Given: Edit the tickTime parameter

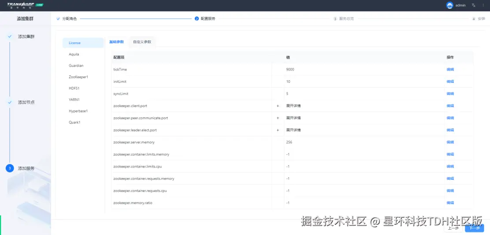Looking at the screenshot, I should pyautogui.click(x=450, y=69).
